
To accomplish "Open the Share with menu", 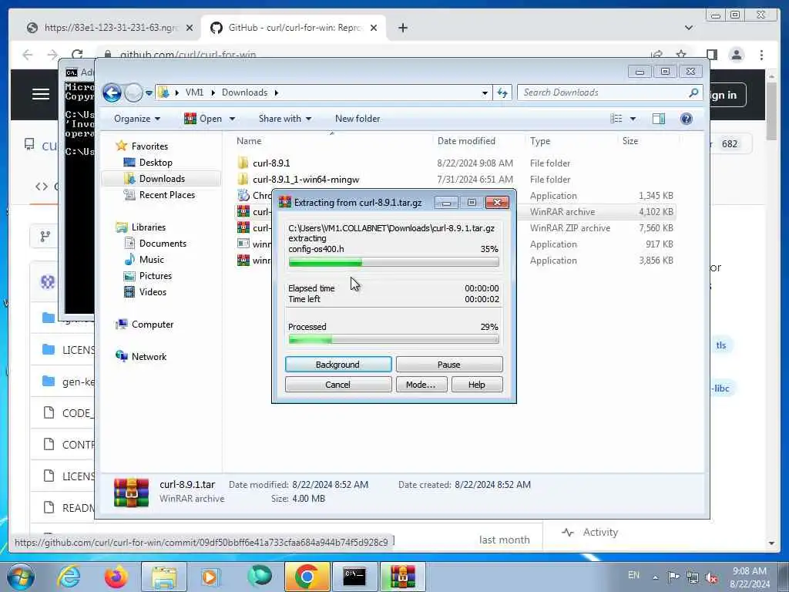I will [285, 119].
